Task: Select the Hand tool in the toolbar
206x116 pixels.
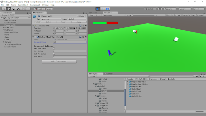Action: [x=4, y=9]
